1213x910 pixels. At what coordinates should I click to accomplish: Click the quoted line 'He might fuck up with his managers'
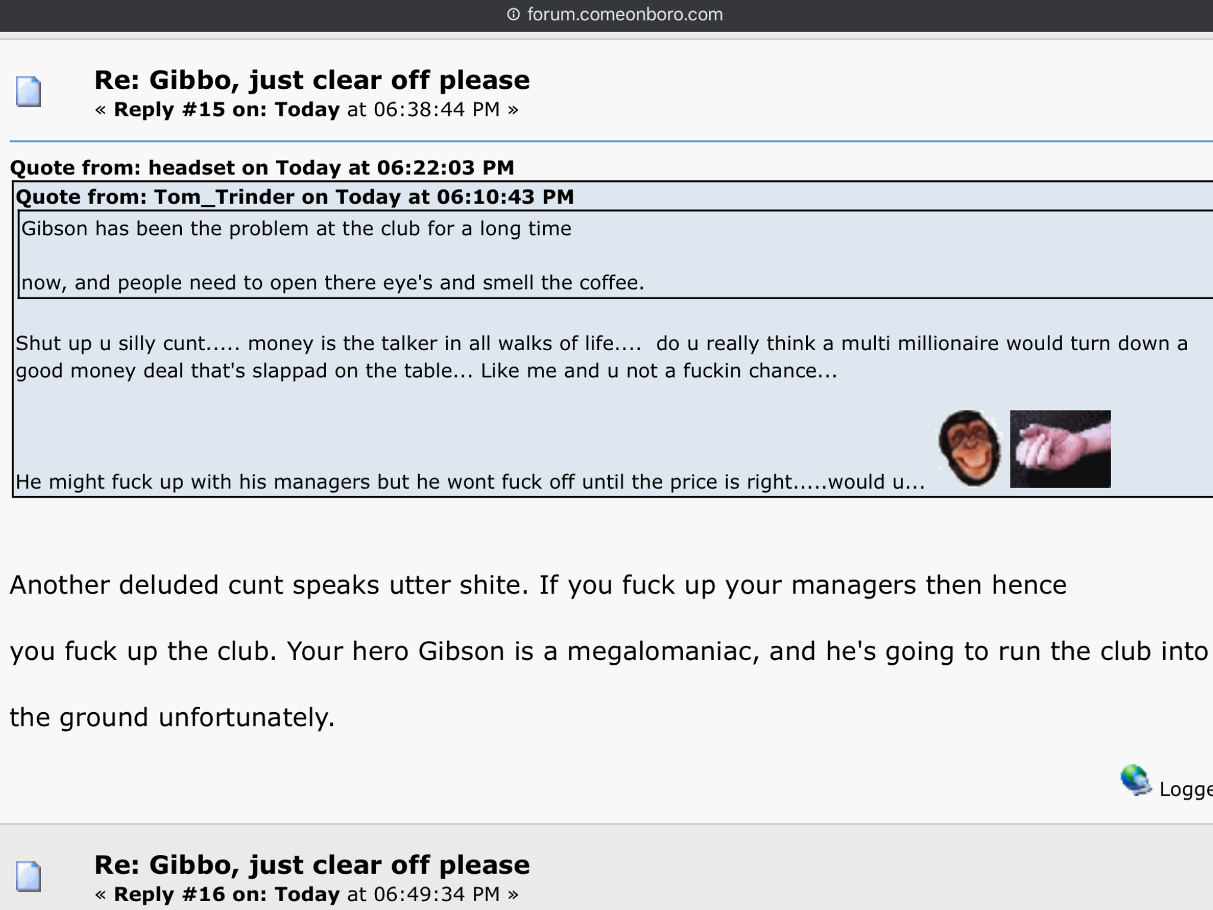470,482
